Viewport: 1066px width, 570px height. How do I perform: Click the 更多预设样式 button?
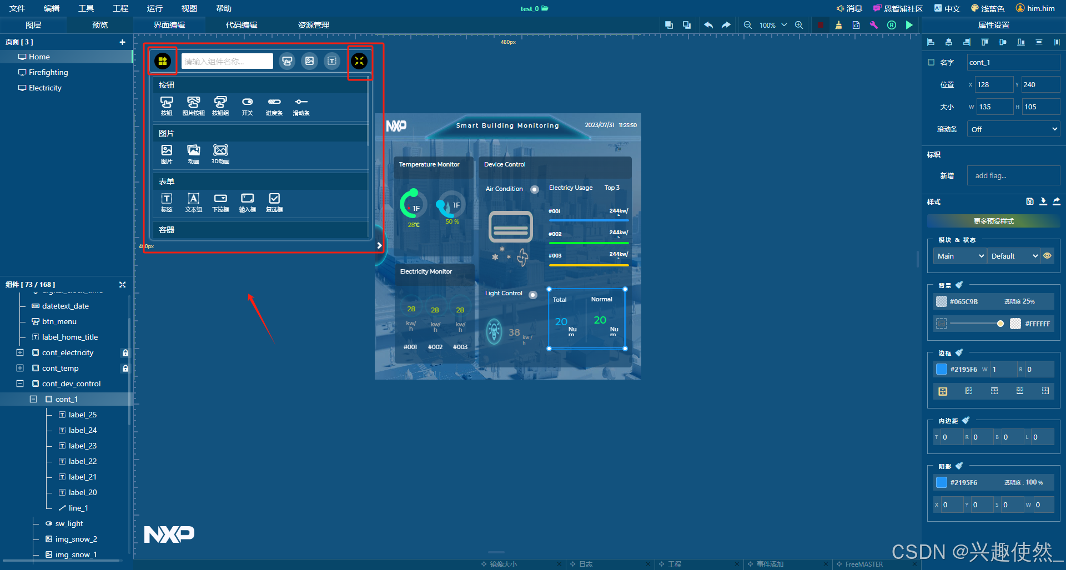(x=993, y=221)
